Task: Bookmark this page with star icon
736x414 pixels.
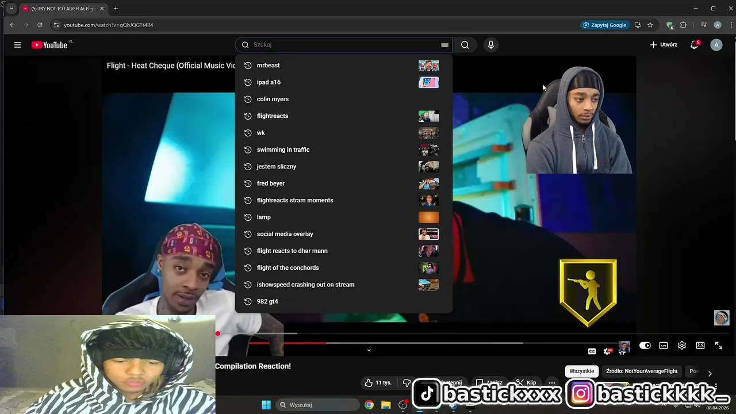Action: click(650, 25)
